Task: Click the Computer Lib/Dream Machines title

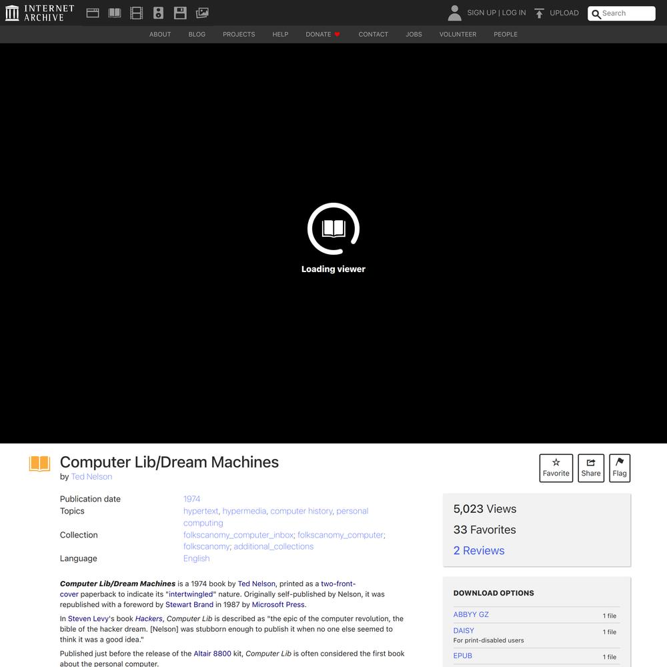Action: [x=169, y=462]
